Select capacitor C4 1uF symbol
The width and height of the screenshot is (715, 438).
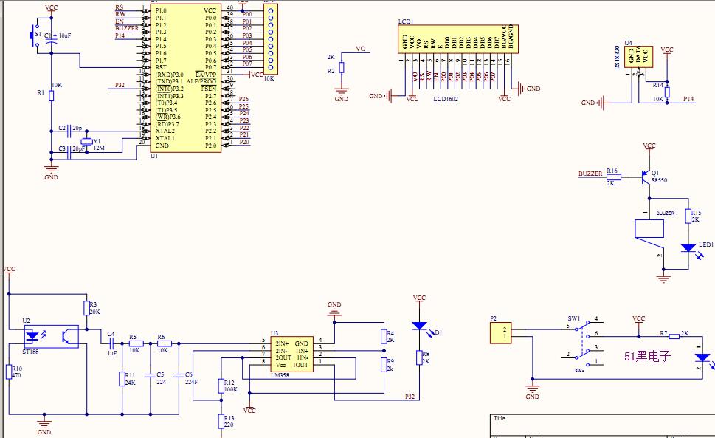coord(111,343)
